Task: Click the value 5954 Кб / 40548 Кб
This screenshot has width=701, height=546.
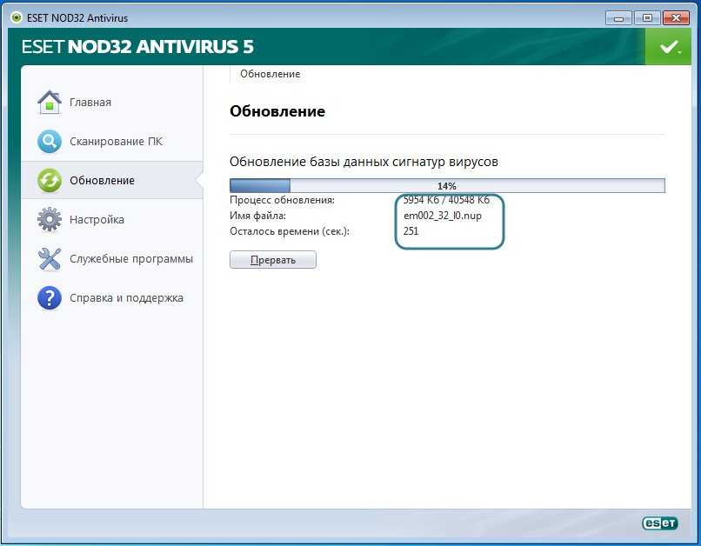Action: point(446,200)
